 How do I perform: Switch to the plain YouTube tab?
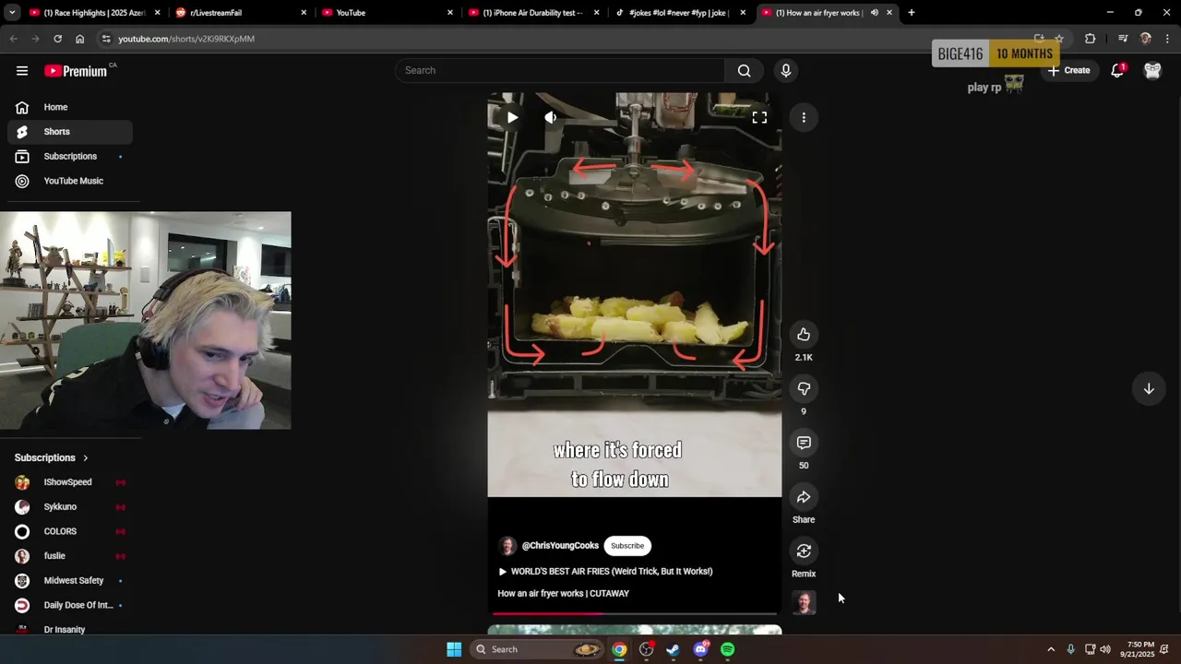click(386, 13)
